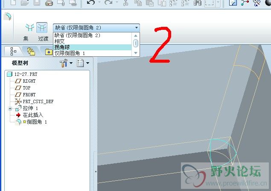The width and height of the screenshot is (271, 191).
Task: Select 12-27.PRT in model tree
Action: pos(26,74)
